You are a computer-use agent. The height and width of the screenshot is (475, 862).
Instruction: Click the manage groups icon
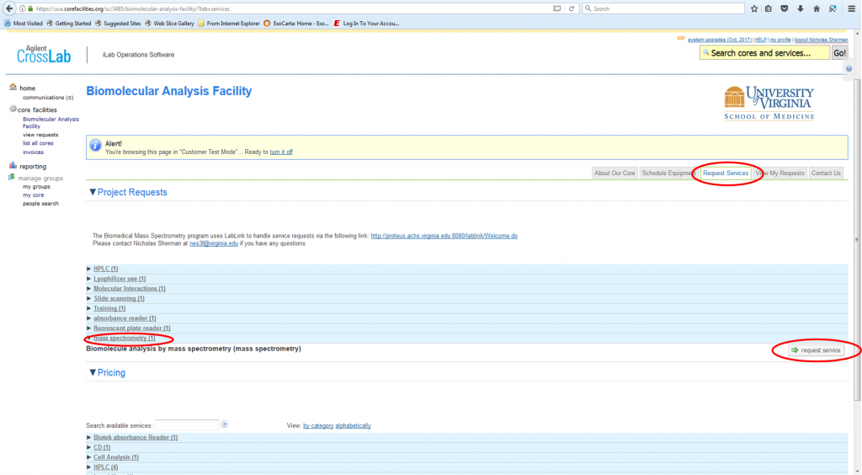12,177
